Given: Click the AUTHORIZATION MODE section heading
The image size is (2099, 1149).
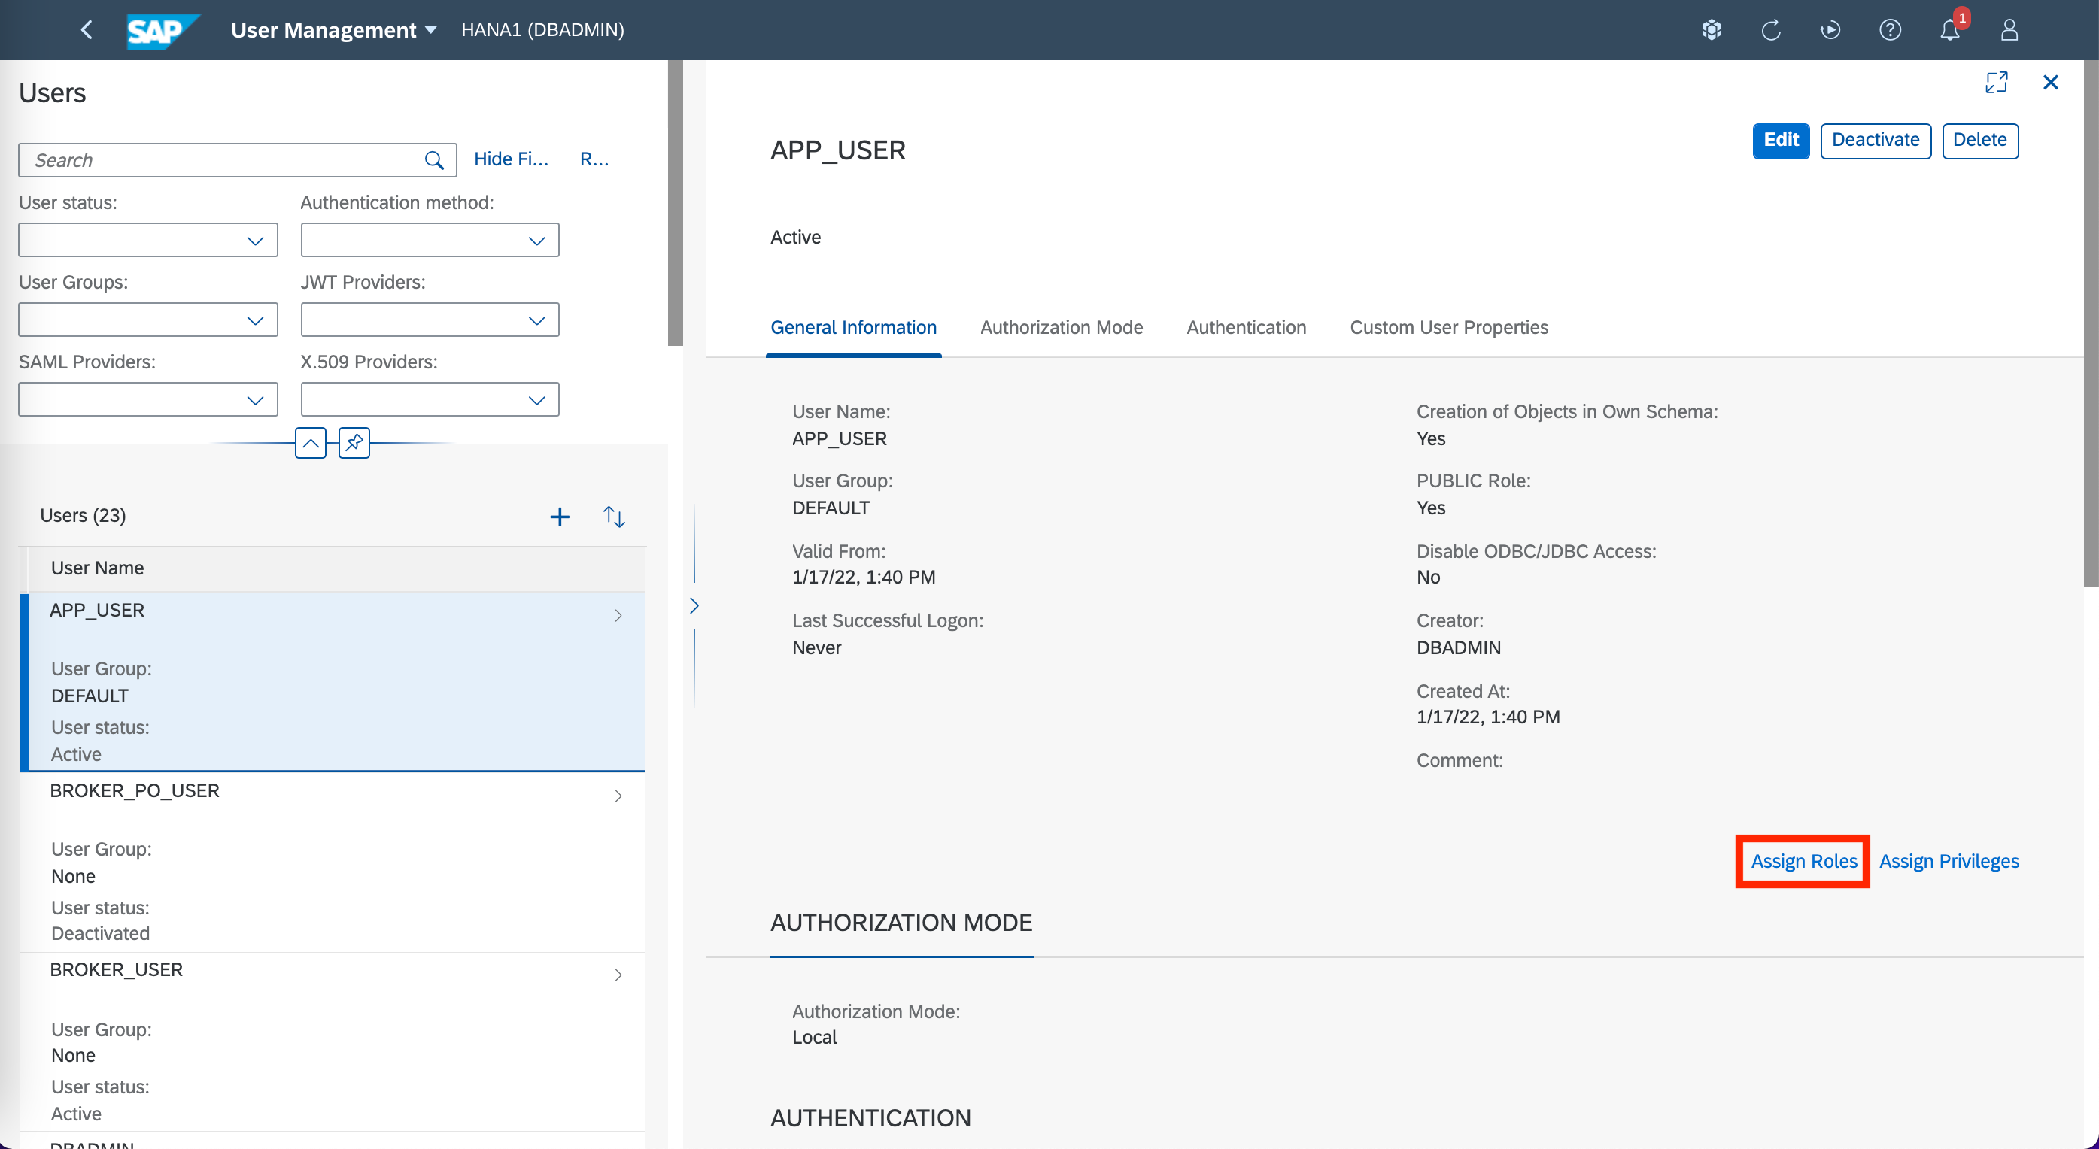Looking at the screenshot, I should (x=901, y=923).
